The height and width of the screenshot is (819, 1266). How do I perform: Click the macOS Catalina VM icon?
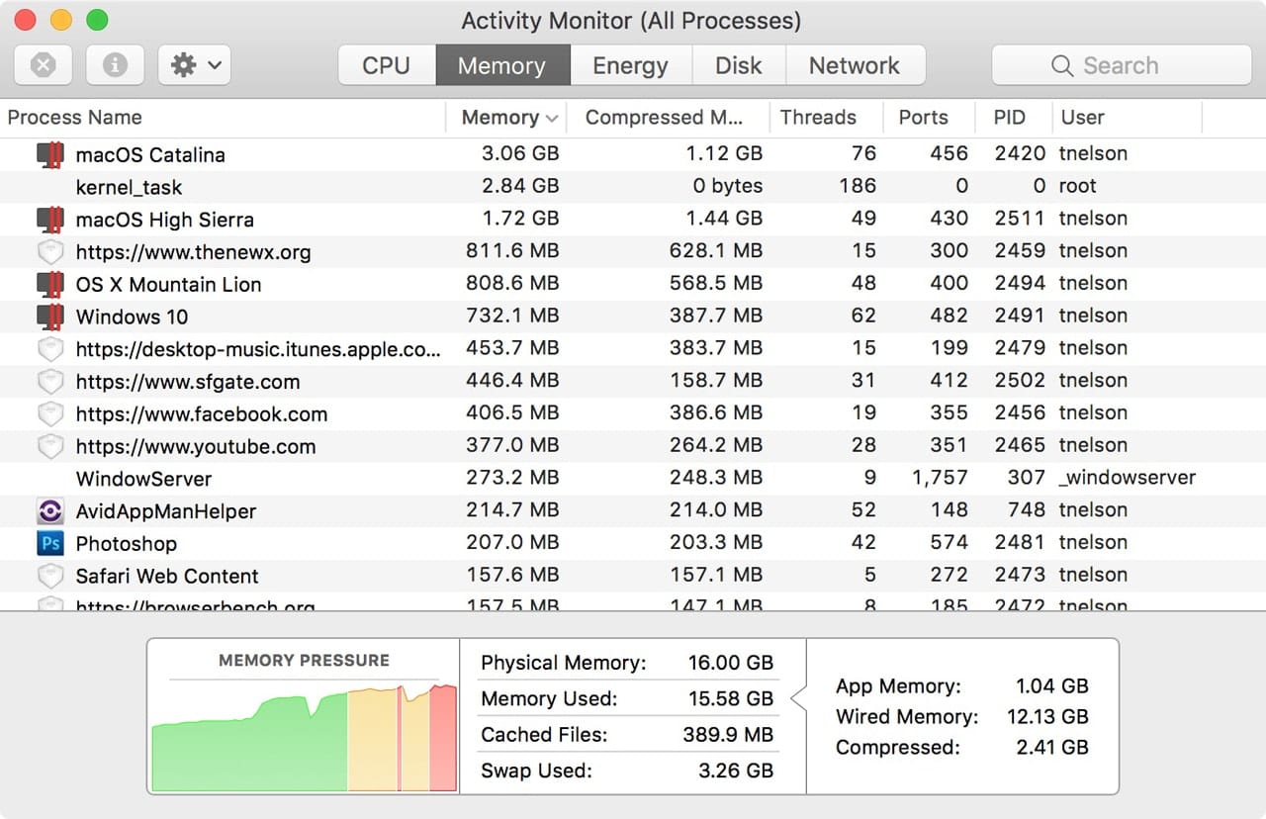point(52,154)
